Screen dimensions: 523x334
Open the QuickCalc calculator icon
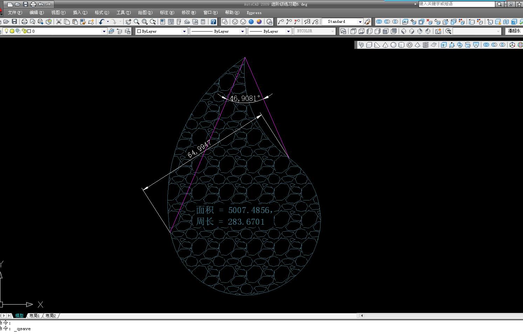[x=203, y=22]
